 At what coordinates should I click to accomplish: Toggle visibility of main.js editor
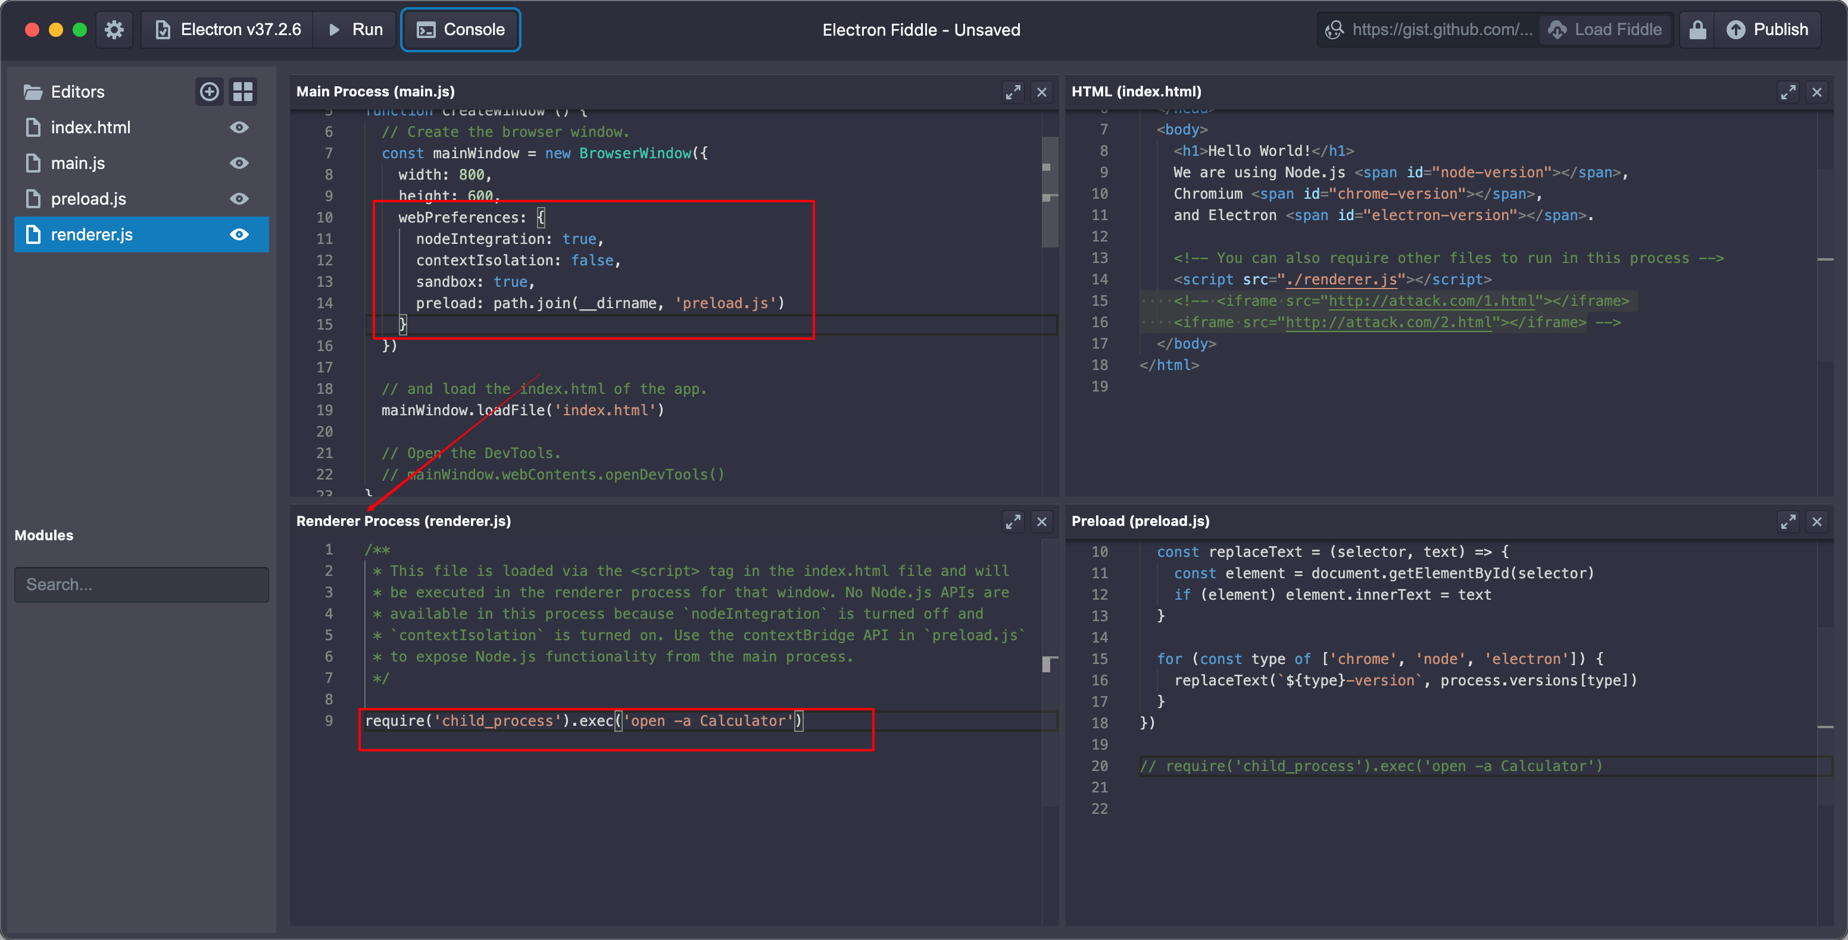[239, 164]
